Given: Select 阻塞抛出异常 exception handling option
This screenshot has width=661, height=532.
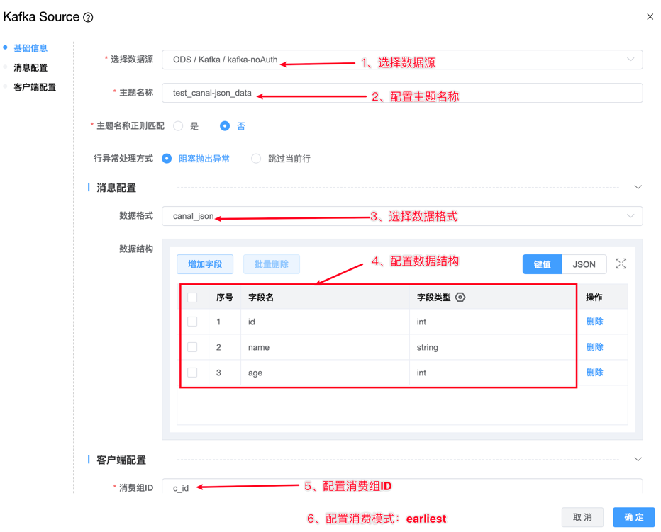Looking at the screenshot, I should 167,159.
